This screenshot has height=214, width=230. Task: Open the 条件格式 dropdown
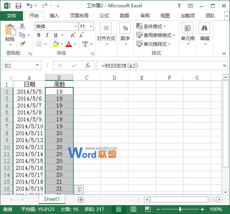151,26
